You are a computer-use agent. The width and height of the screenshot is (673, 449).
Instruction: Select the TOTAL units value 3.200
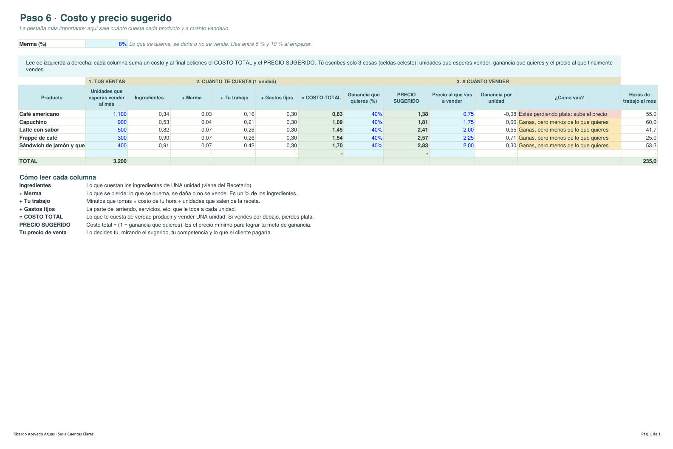[106, 161]
